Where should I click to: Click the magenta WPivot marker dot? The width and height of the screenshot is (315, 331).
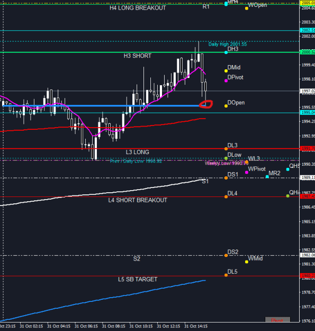coord(247,172)
